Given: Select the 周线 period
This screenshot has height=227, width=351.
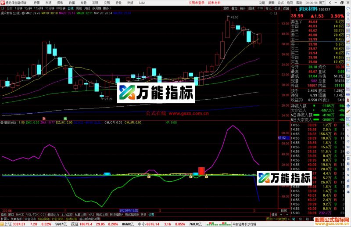Looking at the screenshot, I should [79, 8].
